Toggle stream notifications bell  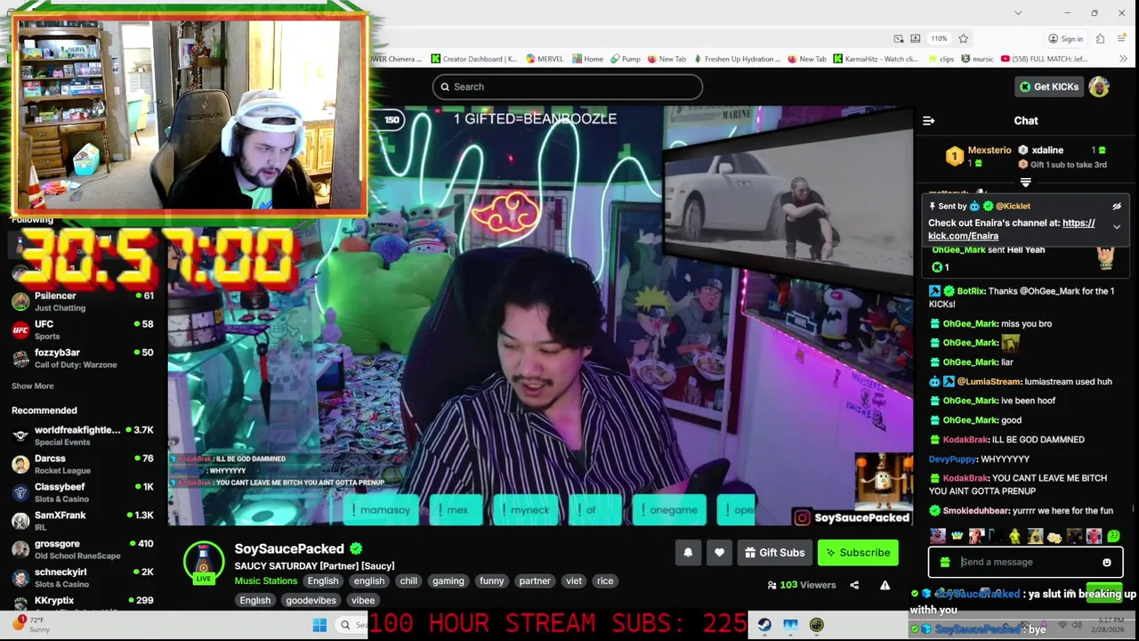pos(688,553)
